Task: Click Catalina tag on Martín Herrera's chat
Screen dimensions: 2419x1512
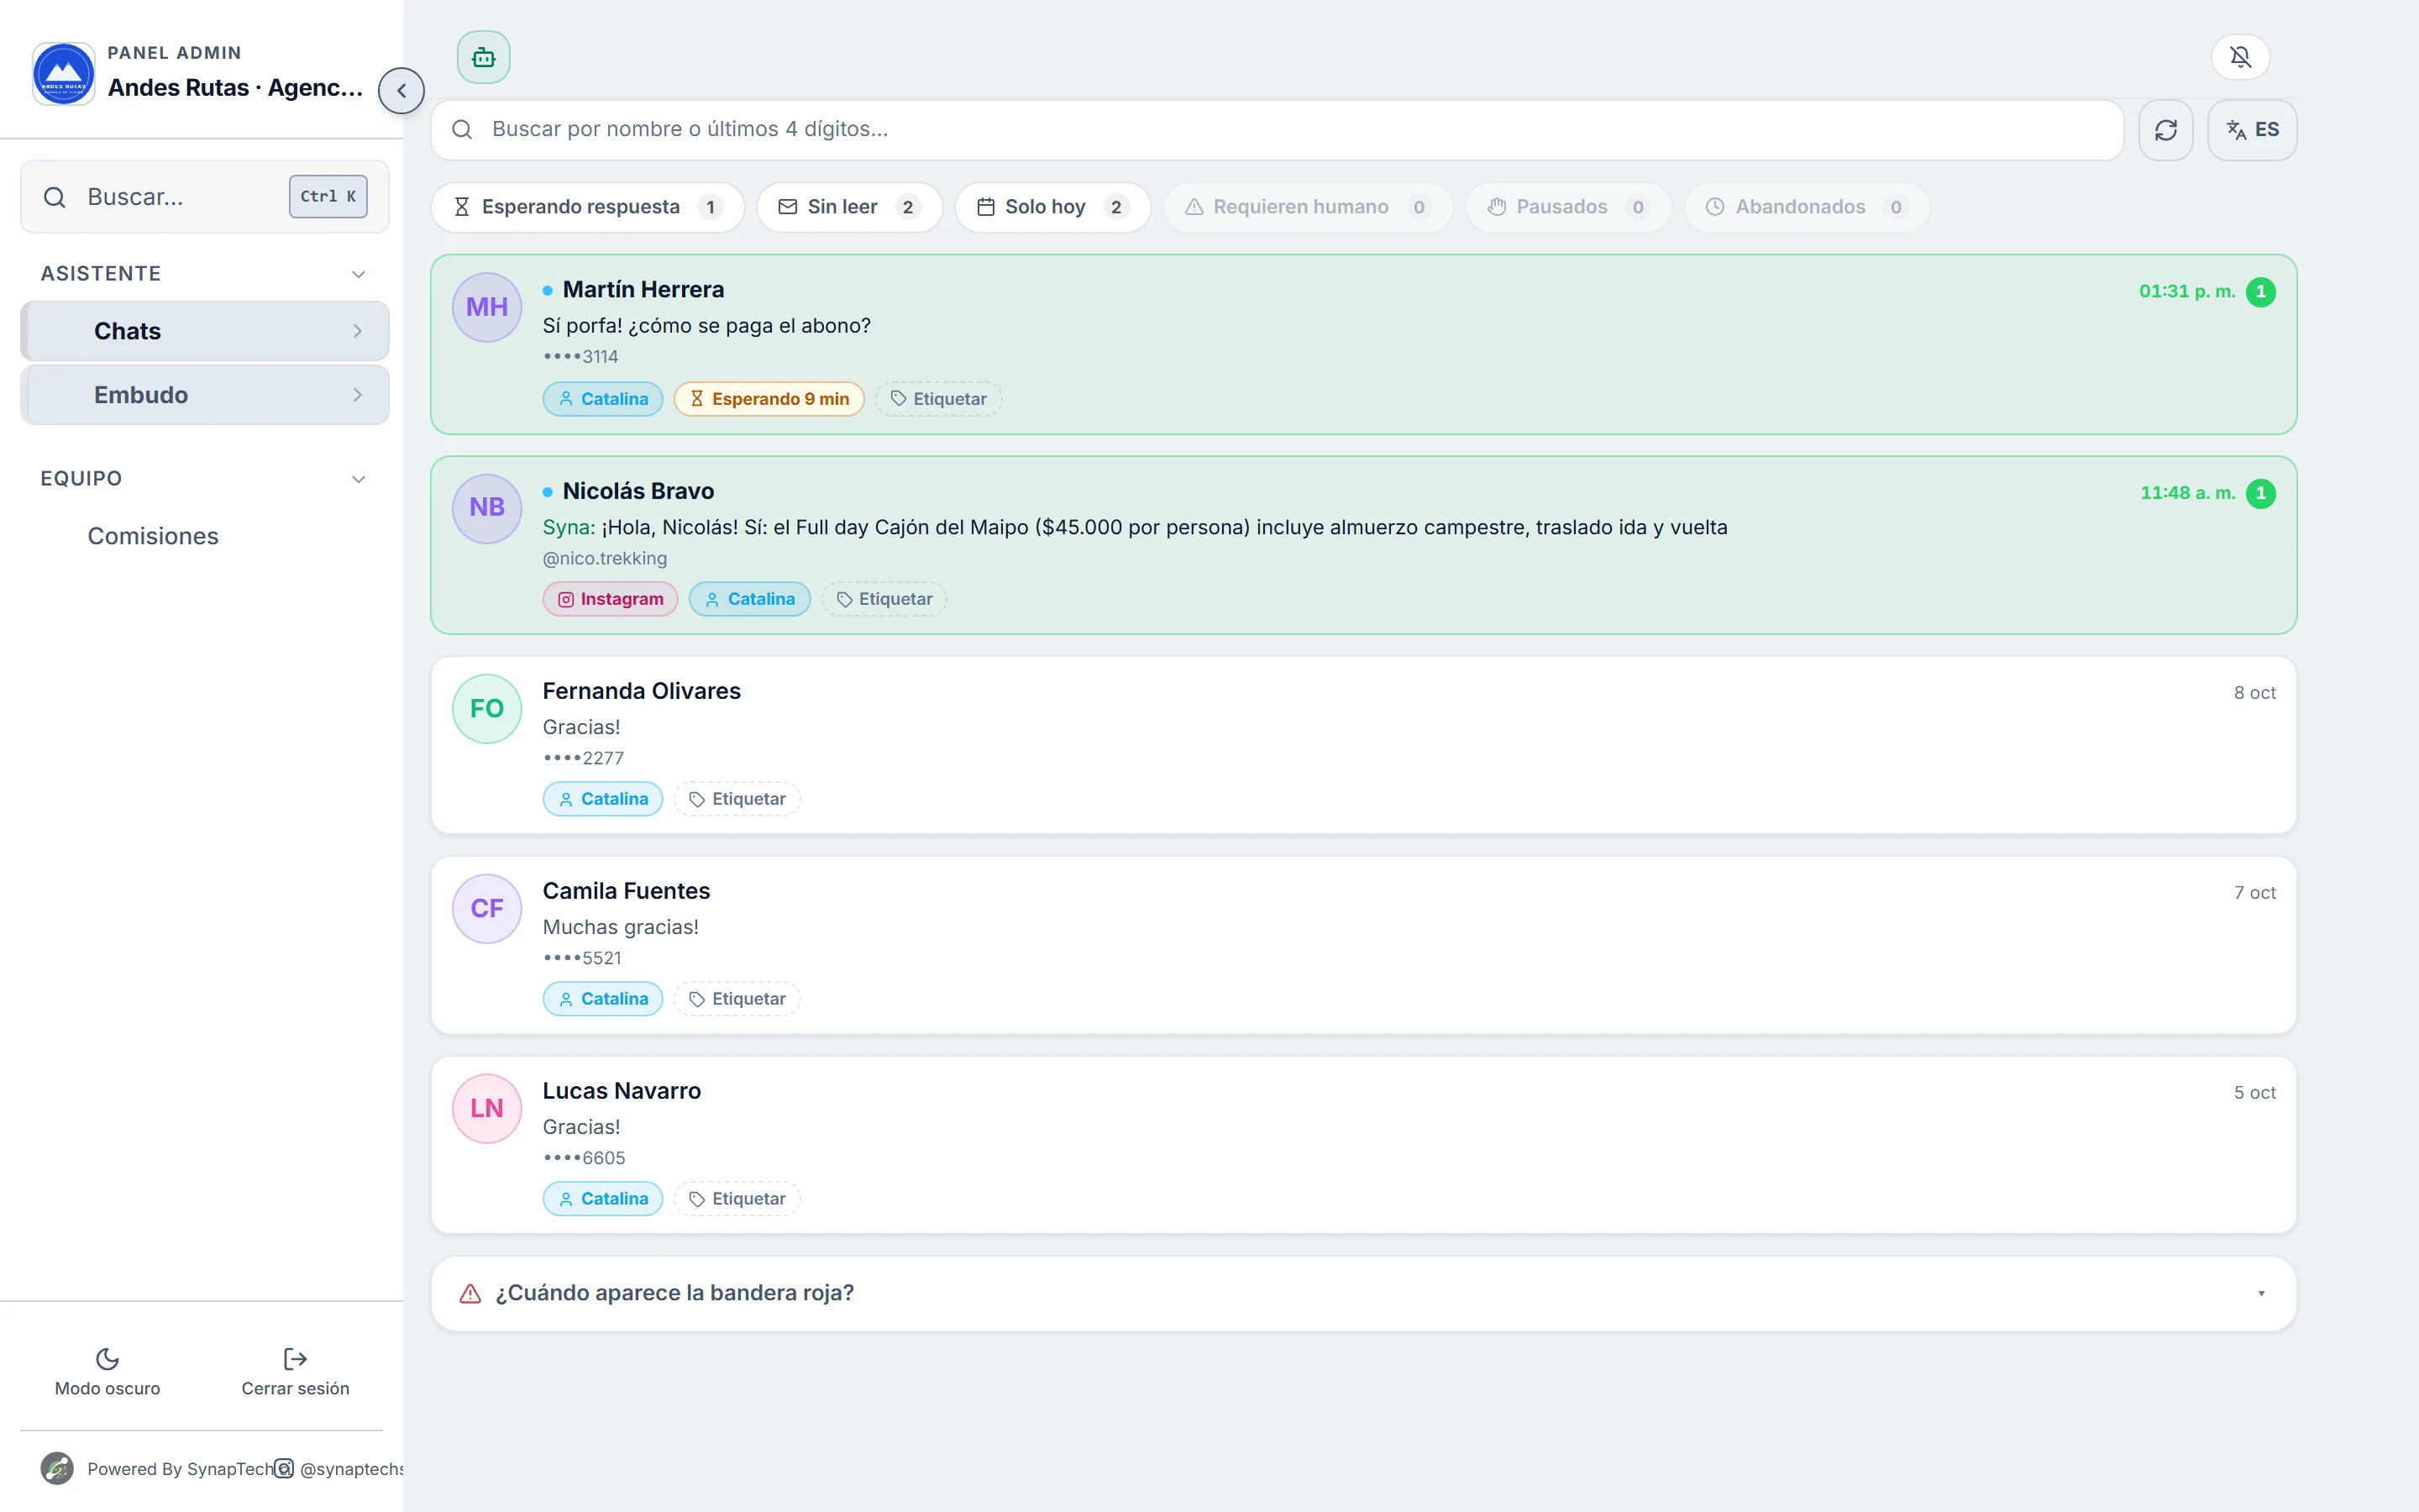Action: coord(603,399)
